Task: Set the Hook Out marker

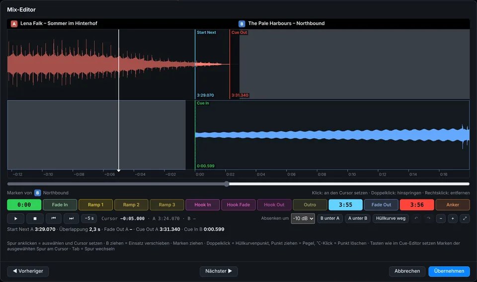Action: 274,204
